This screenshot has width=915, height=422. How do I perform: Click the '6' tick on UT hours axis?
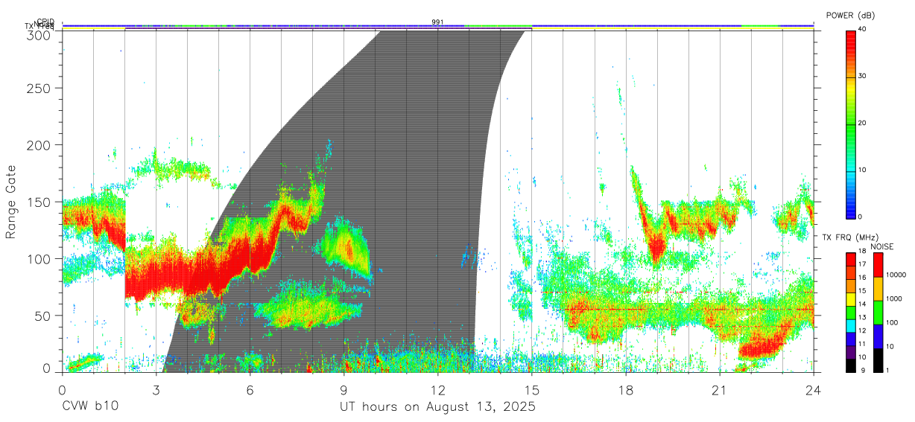pyautogui.click(x=250, y=390)
